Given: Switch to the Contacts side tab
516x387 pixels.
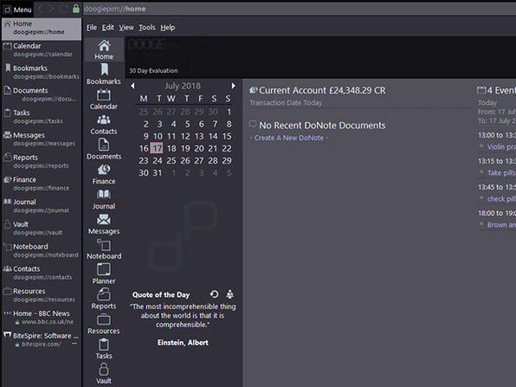Looking at the screenshot, I should point(42,273).
